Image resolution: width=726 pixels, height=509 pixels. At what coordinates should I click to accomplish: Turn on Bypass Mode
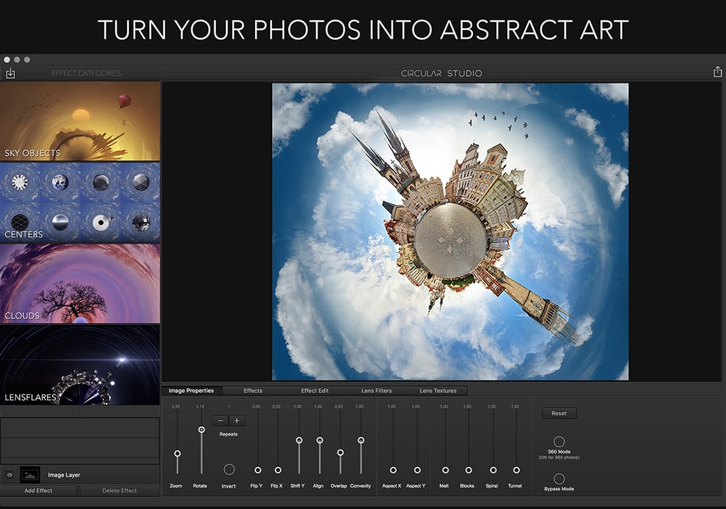point(559,479)
